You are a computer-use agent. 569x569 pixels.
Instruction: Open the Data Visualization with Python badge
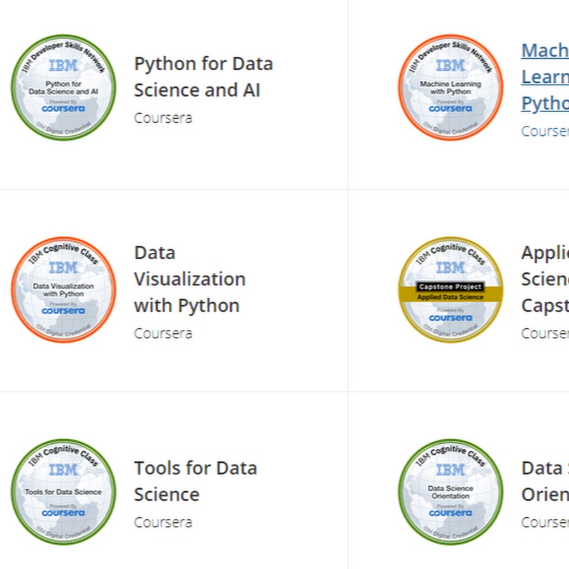63,290
